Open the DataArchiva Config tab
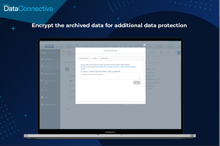This screenshot has width=220, height=146. coord(72,46)
